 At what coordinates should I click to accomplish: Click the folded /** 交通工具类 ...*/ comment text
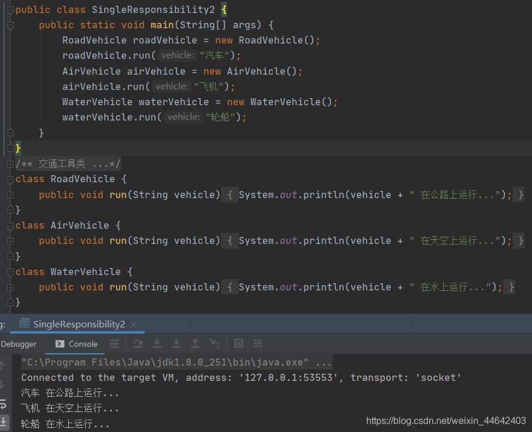tap(68, 164)
